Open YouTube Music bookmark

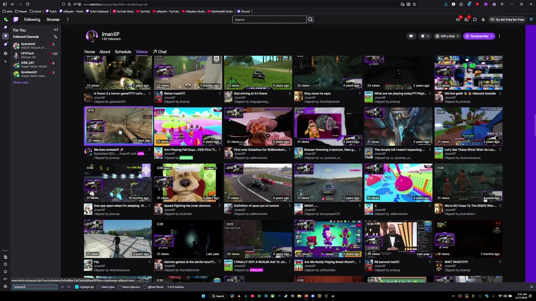coord(123,11)
